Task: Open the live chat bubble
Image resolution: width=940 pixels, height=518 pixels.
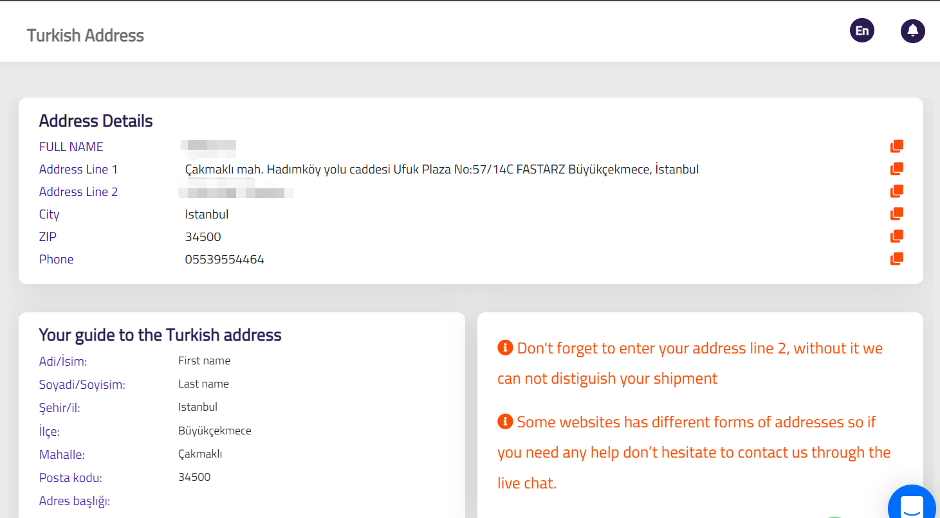Action: tap(914, 505)
